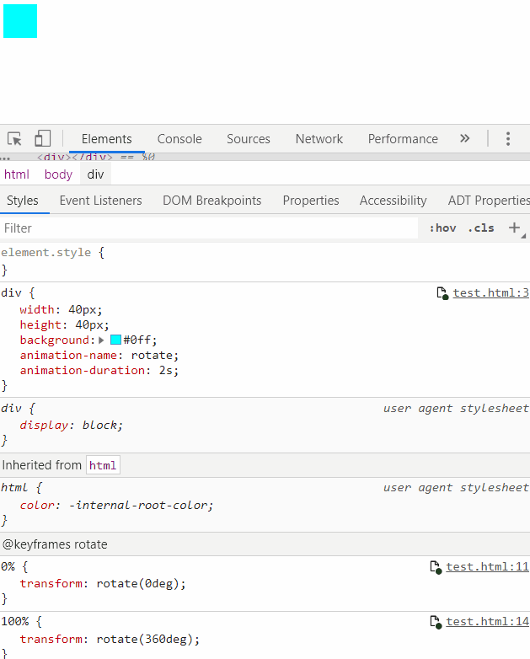
Task: Add a new style rule plus icon
Action: point(515,228)
